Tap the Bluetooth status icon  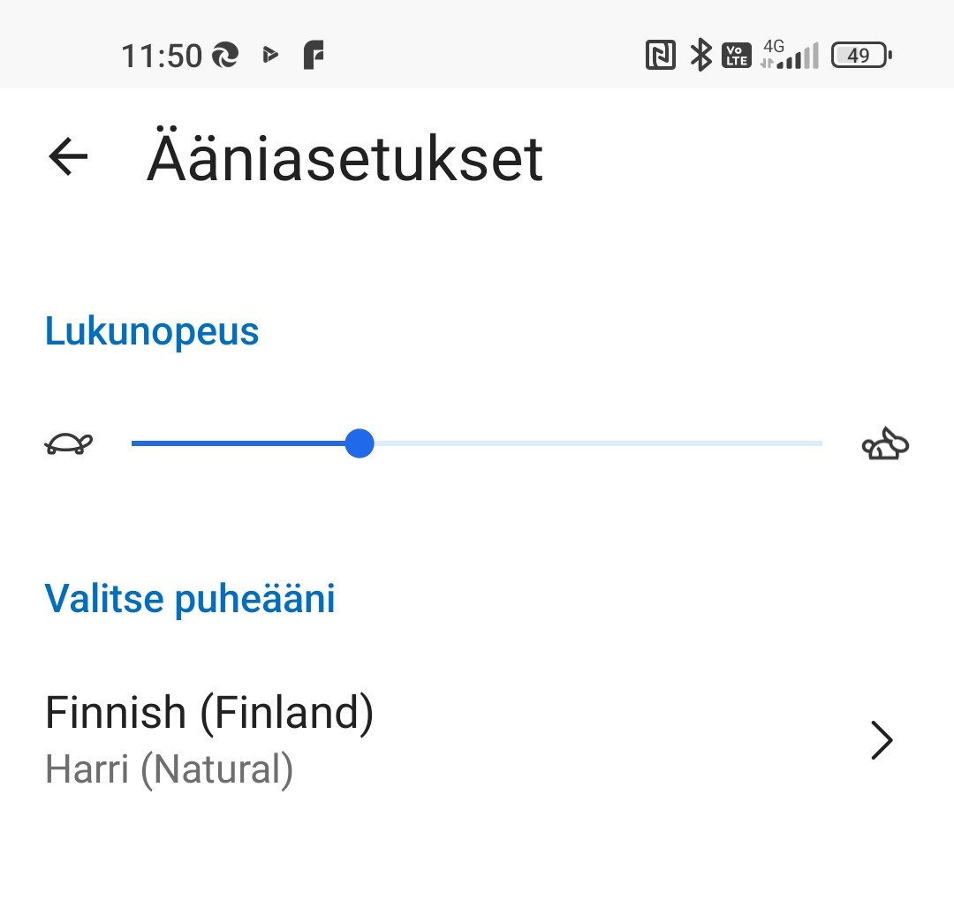coord(700,57)
